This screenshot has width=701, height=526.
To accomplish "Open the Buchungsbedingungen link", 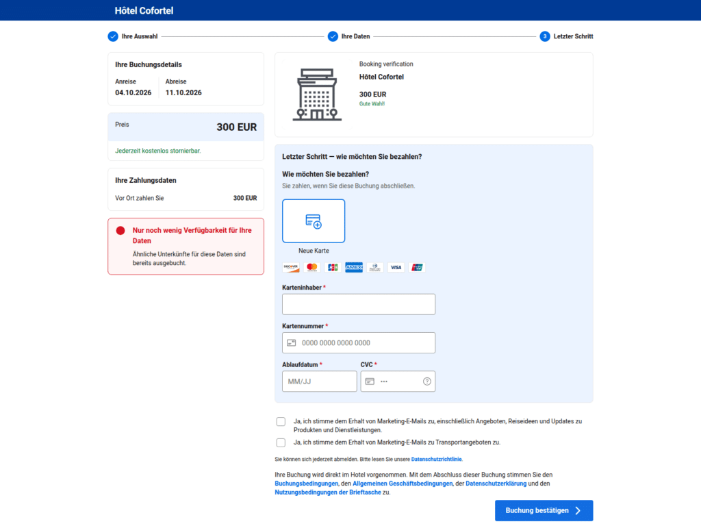I will (x=306, y=484).
